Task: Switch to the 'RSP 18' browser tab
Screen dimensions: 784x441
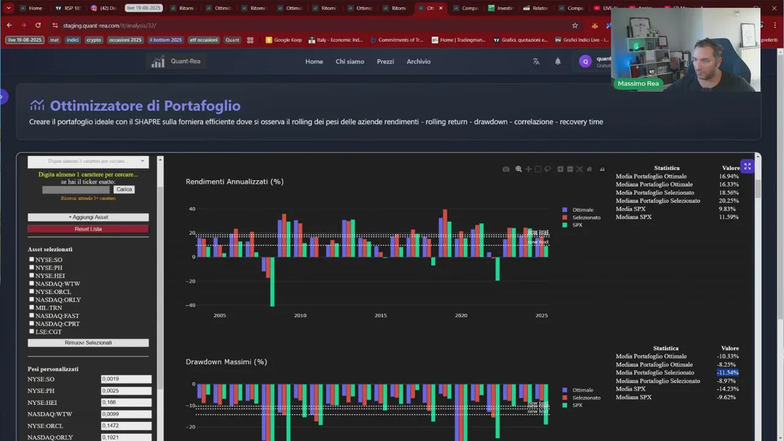Action: [x=67, y=8]
